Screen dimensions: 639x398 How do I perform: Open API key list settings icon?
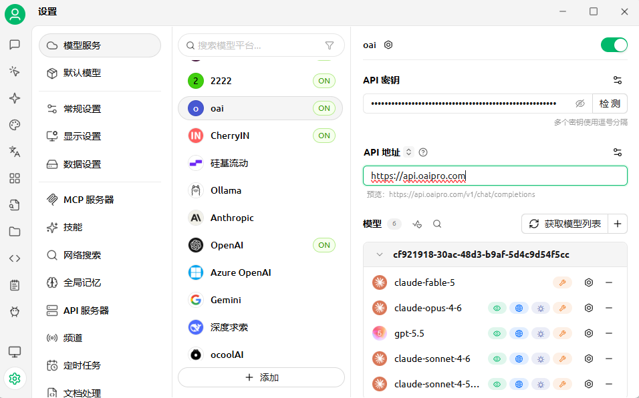[x=618, y=80]
